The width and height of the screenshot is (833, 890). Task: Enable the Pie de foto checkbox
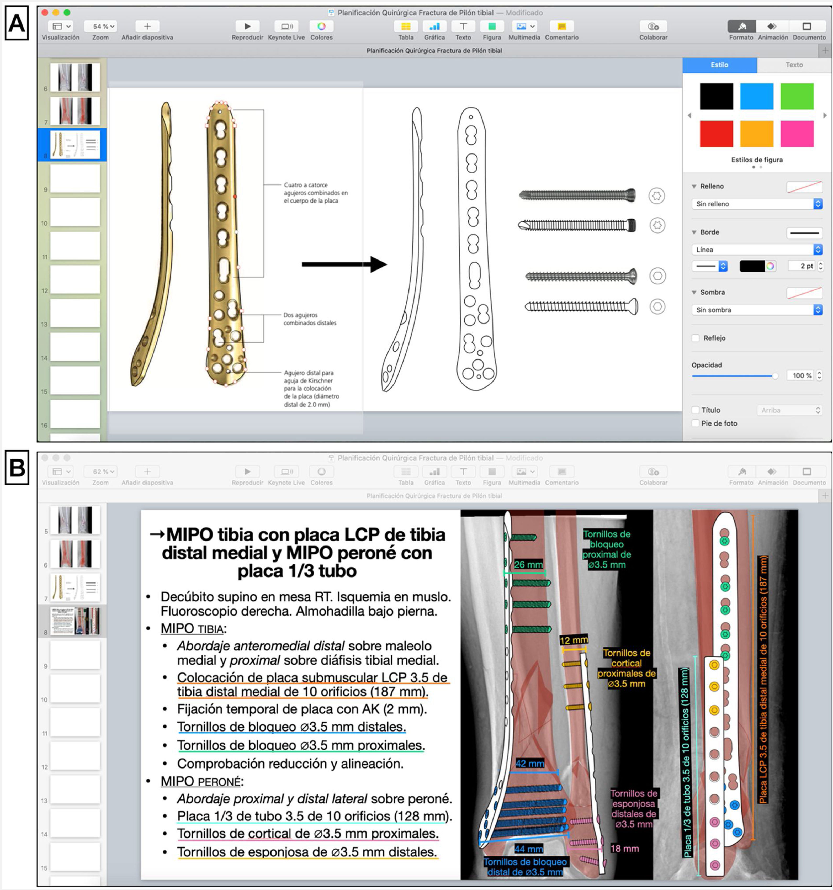tap(696, 423)
